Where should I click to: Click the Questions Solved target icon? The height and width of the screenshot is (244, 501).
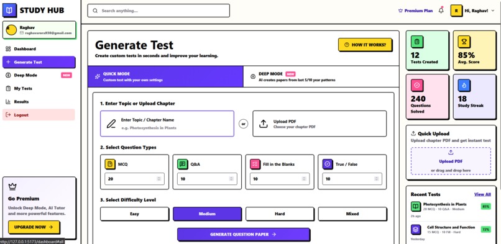(417, 85)
